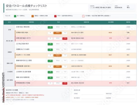140x105 pixels.
Task: Select 不可 for 誘導員配置・合図の統一 row
Action: click(x=65, y=66)
